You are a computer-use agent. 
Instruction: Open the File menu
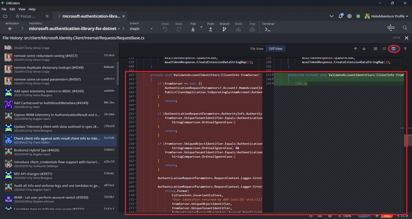tap(4, 9)
